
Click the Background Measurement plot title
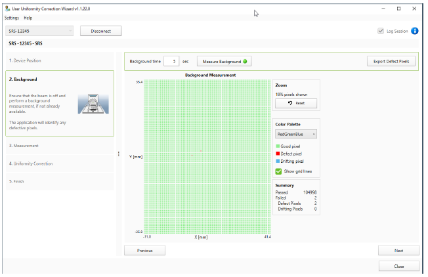[210, 75]
